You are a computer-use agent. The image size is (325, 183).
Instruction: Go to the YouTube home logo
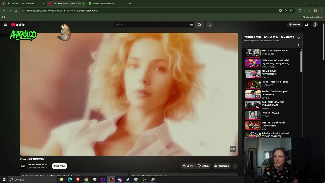[x=18, y=25]
